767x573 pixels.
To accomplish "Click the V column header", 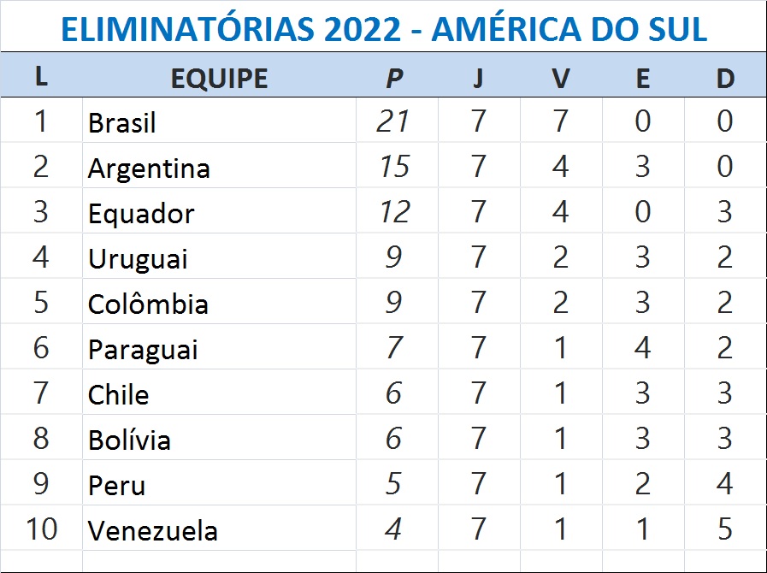I will pos(560,79).
